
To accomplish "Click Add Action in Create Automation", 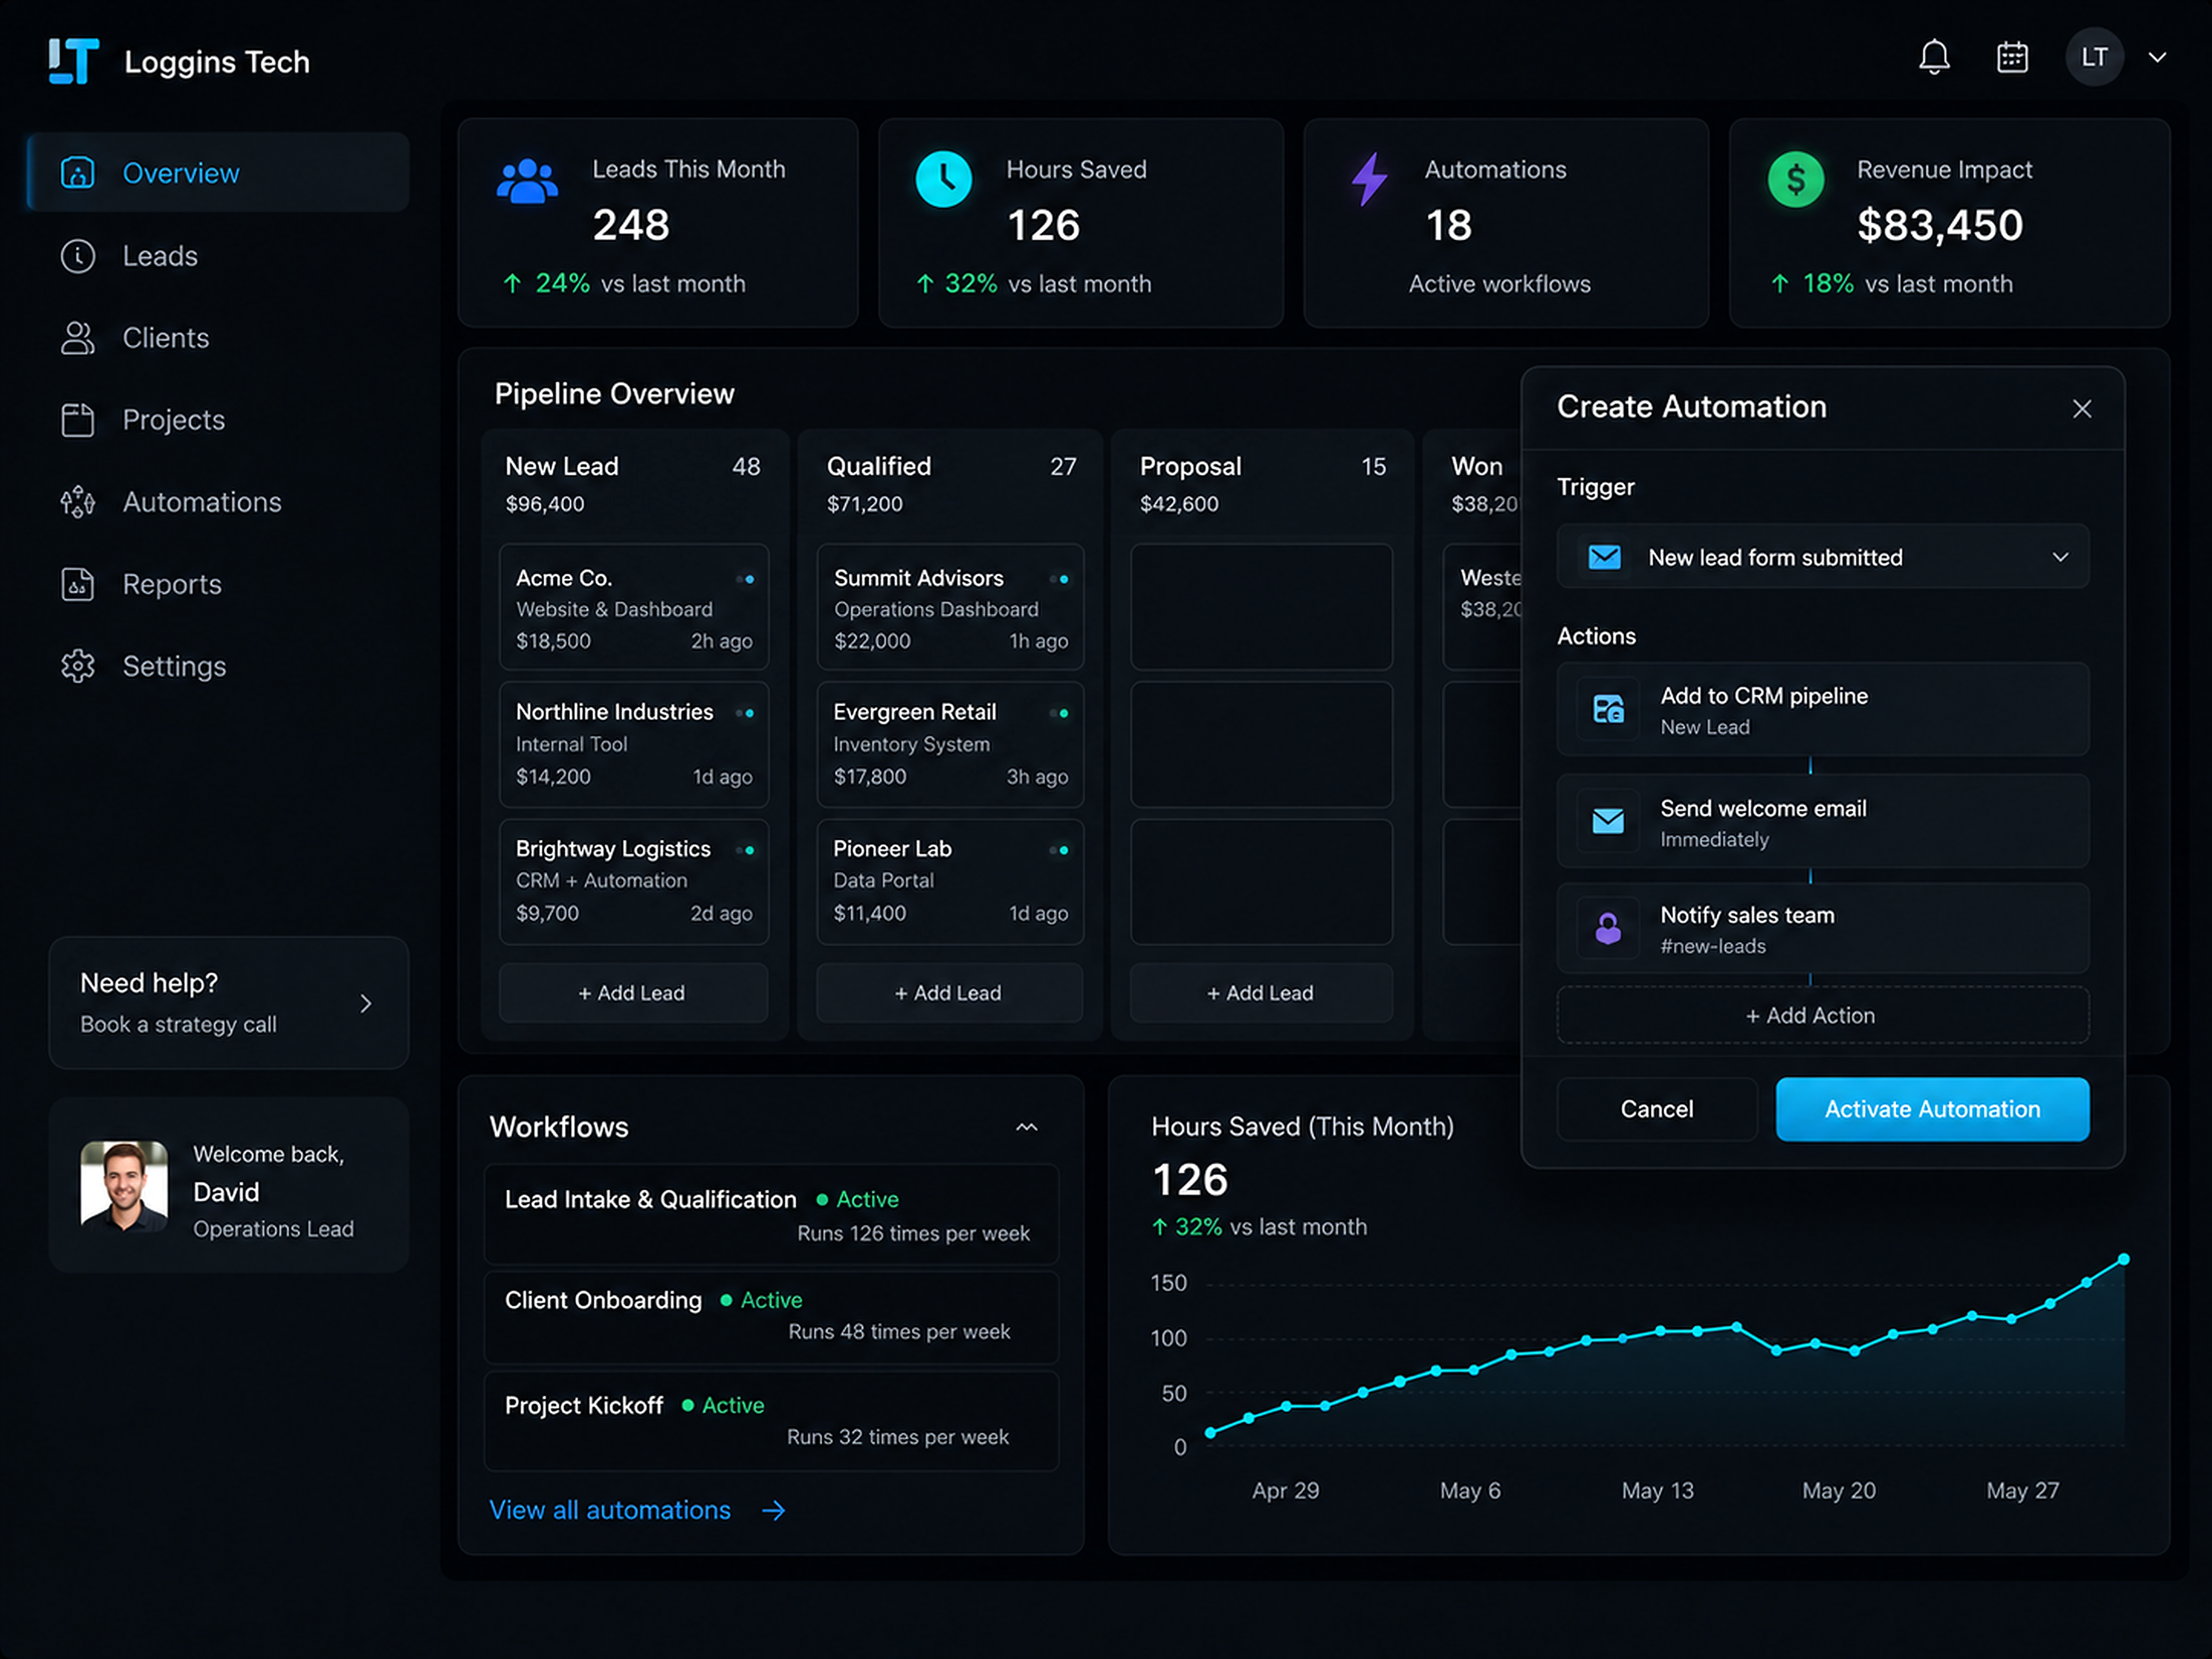I will pos(1822,1015).
